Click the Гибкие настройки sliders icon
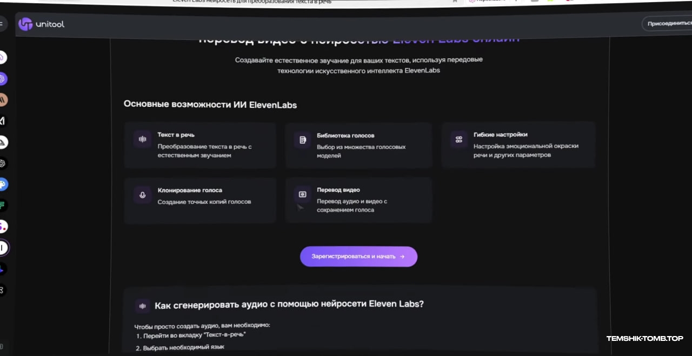Screen dimensions: 692x356 tap(459, 139)
